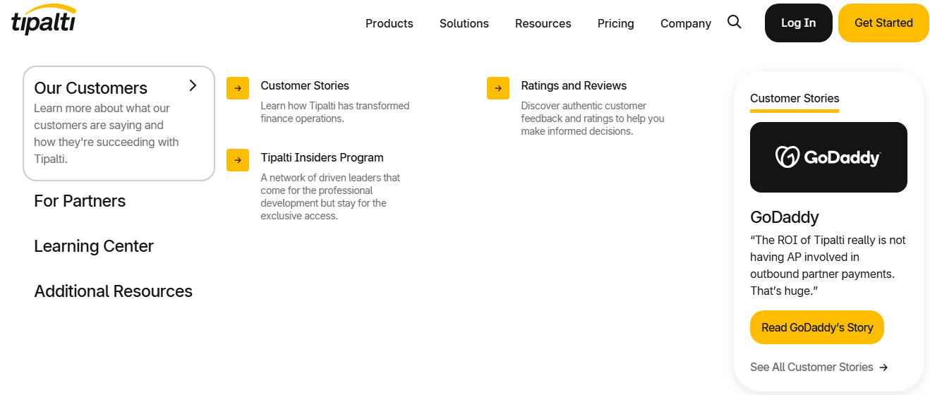Switch to the Learning Center section
930x395 pixels.
[x=94, y=246]
